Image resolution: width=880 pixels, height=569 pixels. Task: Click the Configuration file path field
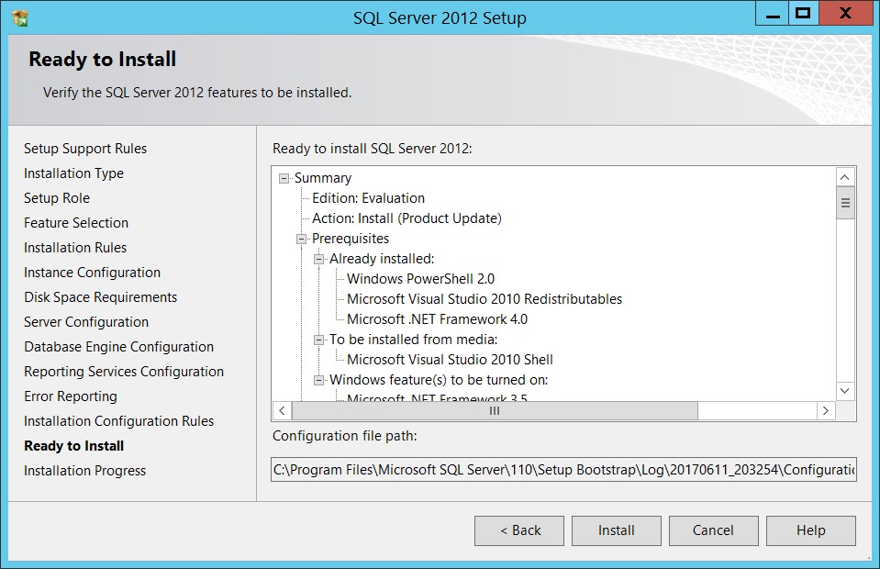pos(563,470)
